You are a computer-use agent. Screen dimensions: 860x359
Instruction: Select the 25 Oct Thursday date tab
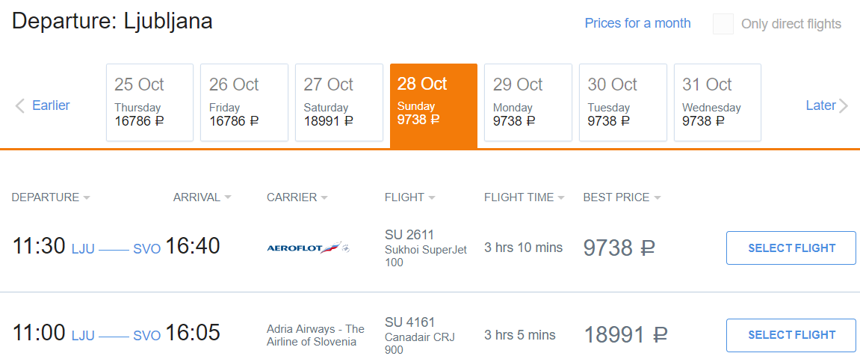pyautogui.click(x=149, y=102)
